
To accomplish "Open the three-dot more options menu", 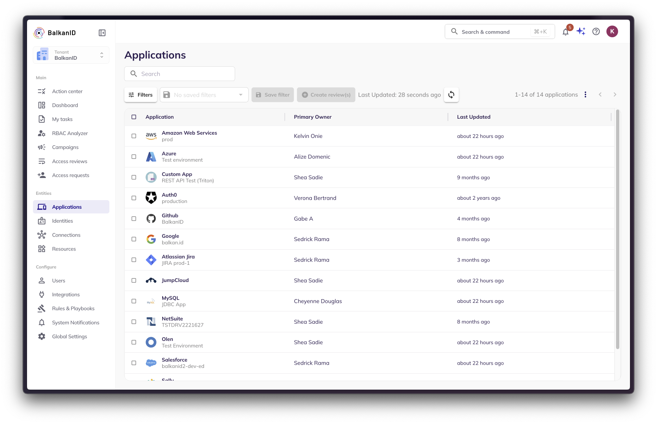I will point(585,95).
